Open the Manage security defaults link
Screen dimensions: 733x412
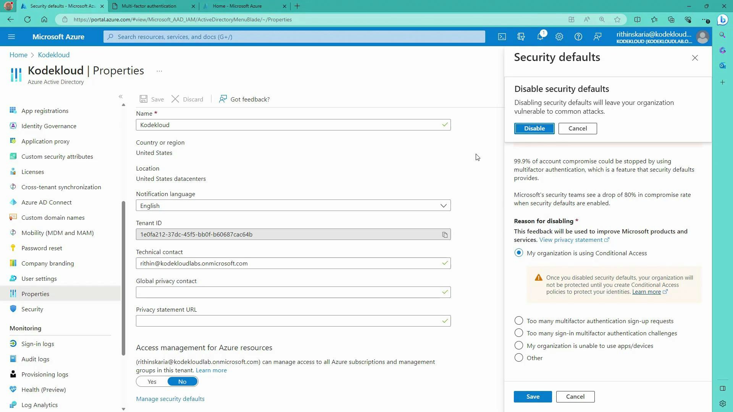[x=170, y=399]
